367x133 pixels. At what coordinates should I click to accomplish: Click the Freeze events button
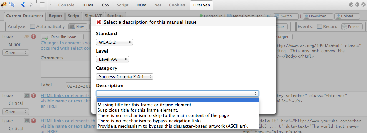tap(352, 27)
